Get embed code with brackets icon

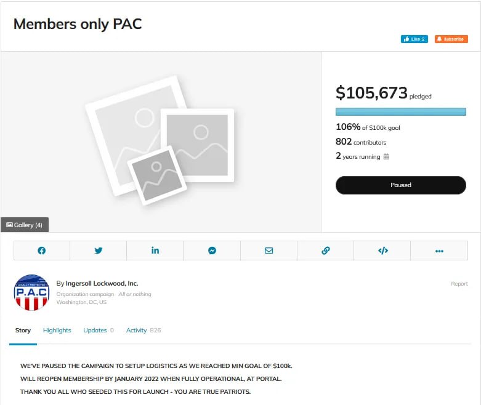click(x=382, y=251)
